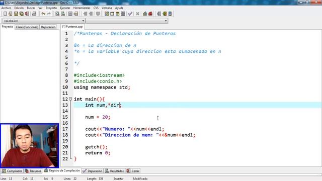
Task: Run syntax check with checkmark icon
Action: coord(130,14)
